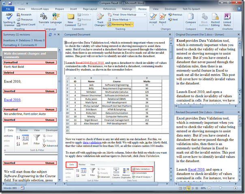Open the Final: Show Markup dropdown

[129, 15]
